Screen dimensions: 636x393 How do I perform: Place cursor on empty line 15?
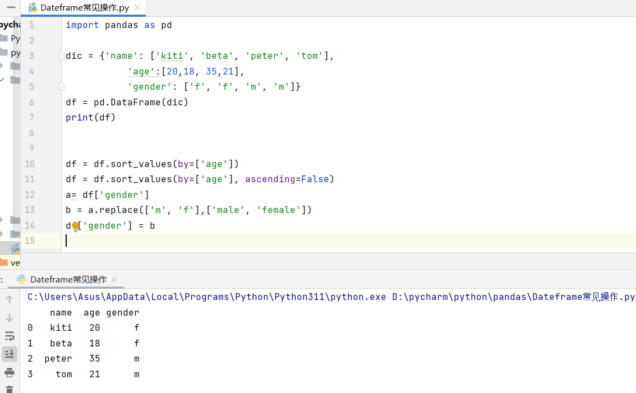(x=224, y=241)
